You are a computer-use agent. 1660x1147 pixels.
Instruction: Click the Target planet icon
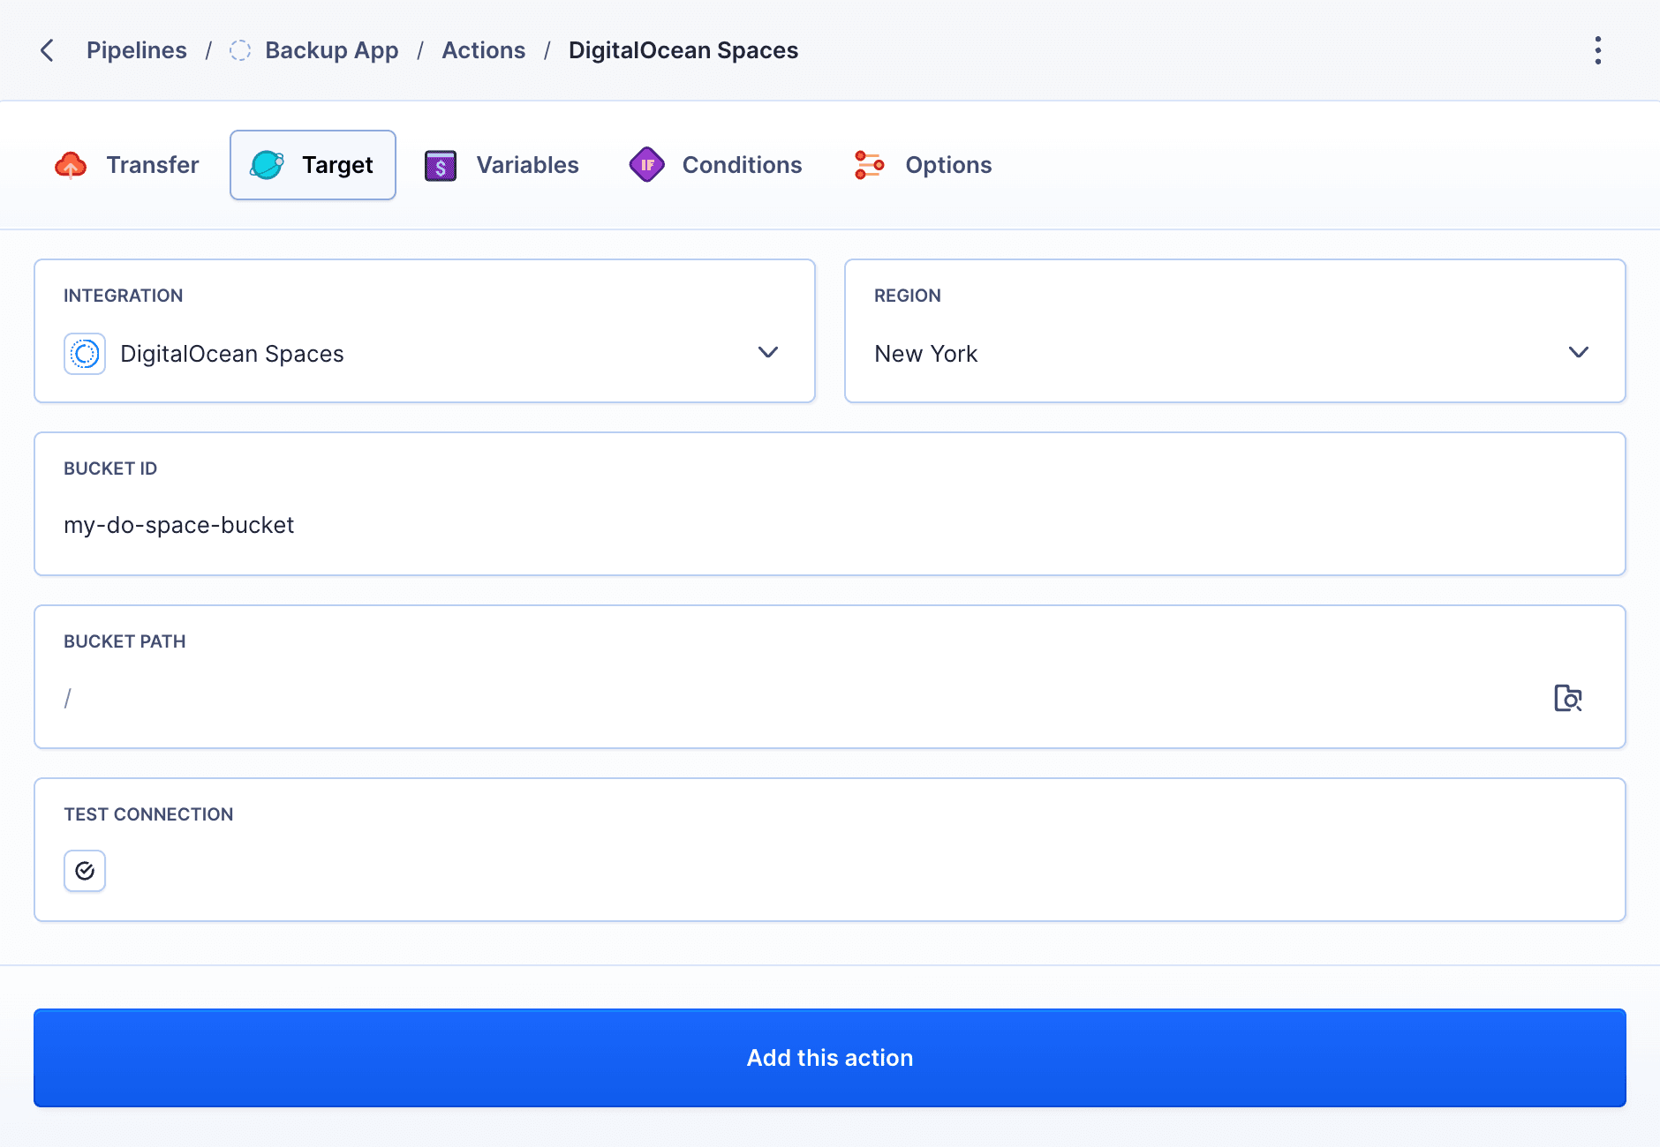pyautogui.click(x=268, y=164)
